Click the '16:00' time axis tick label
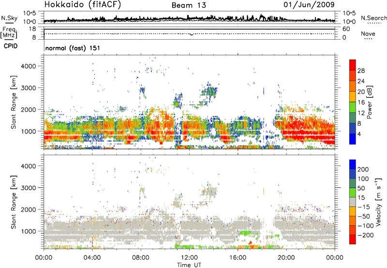 [x=238, y=258]
